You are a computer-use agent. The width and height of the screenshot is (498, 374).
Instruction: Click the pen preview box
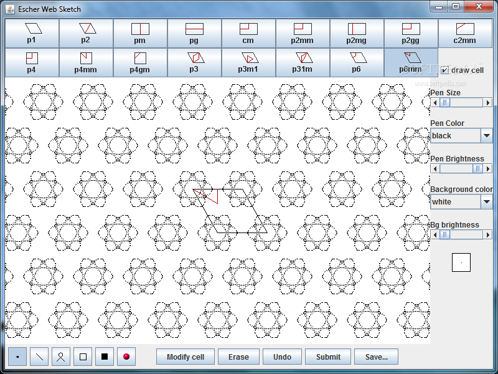click(461, 262)
